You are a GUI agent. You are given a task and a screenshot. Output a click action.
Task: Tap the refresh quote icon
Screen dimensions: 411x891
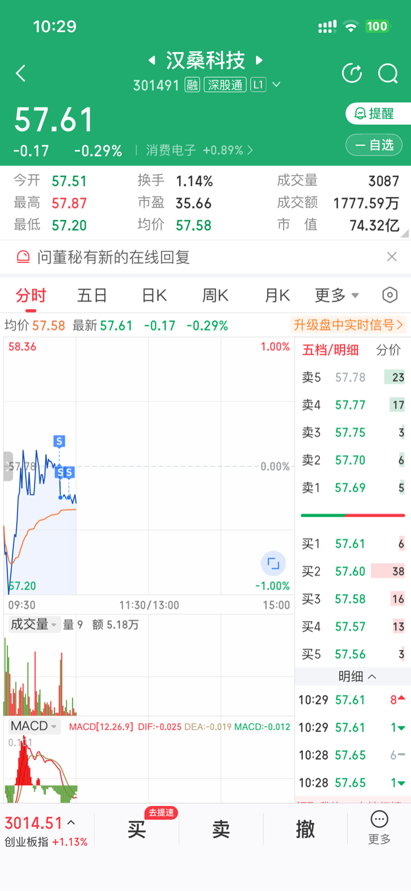click(x=352, y=73)
